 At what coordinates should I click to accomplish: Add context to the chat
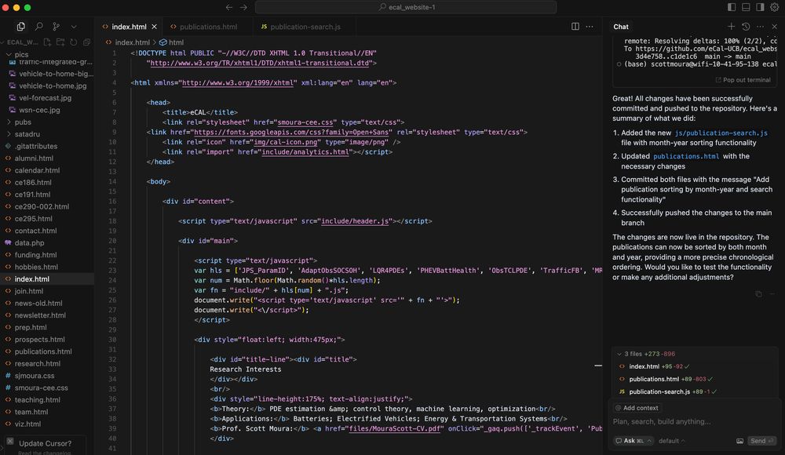click(x=637, y=408)
